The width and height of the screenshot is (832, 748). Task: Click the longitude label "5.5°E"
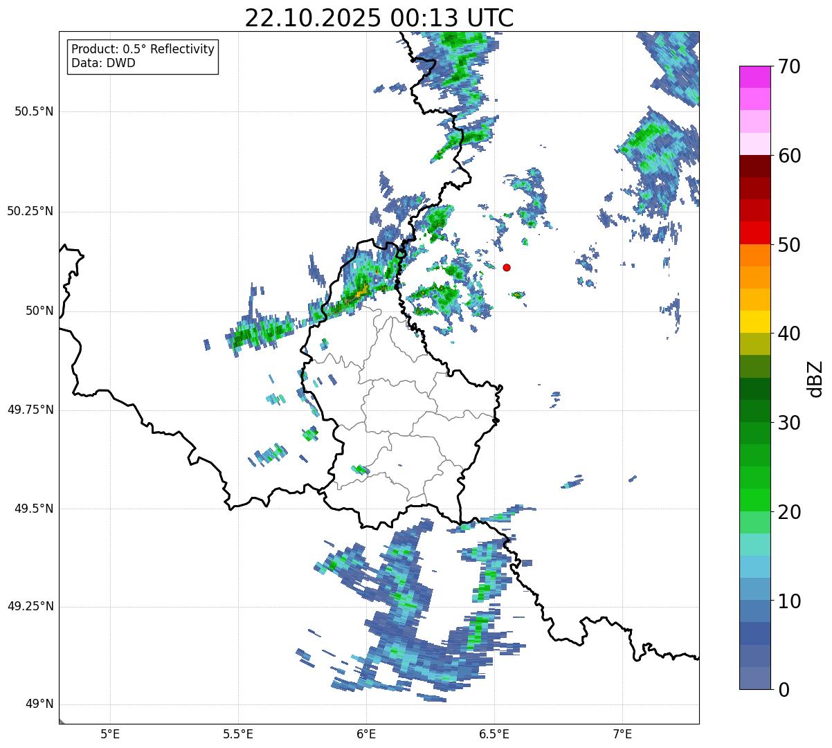click(238, 734)
